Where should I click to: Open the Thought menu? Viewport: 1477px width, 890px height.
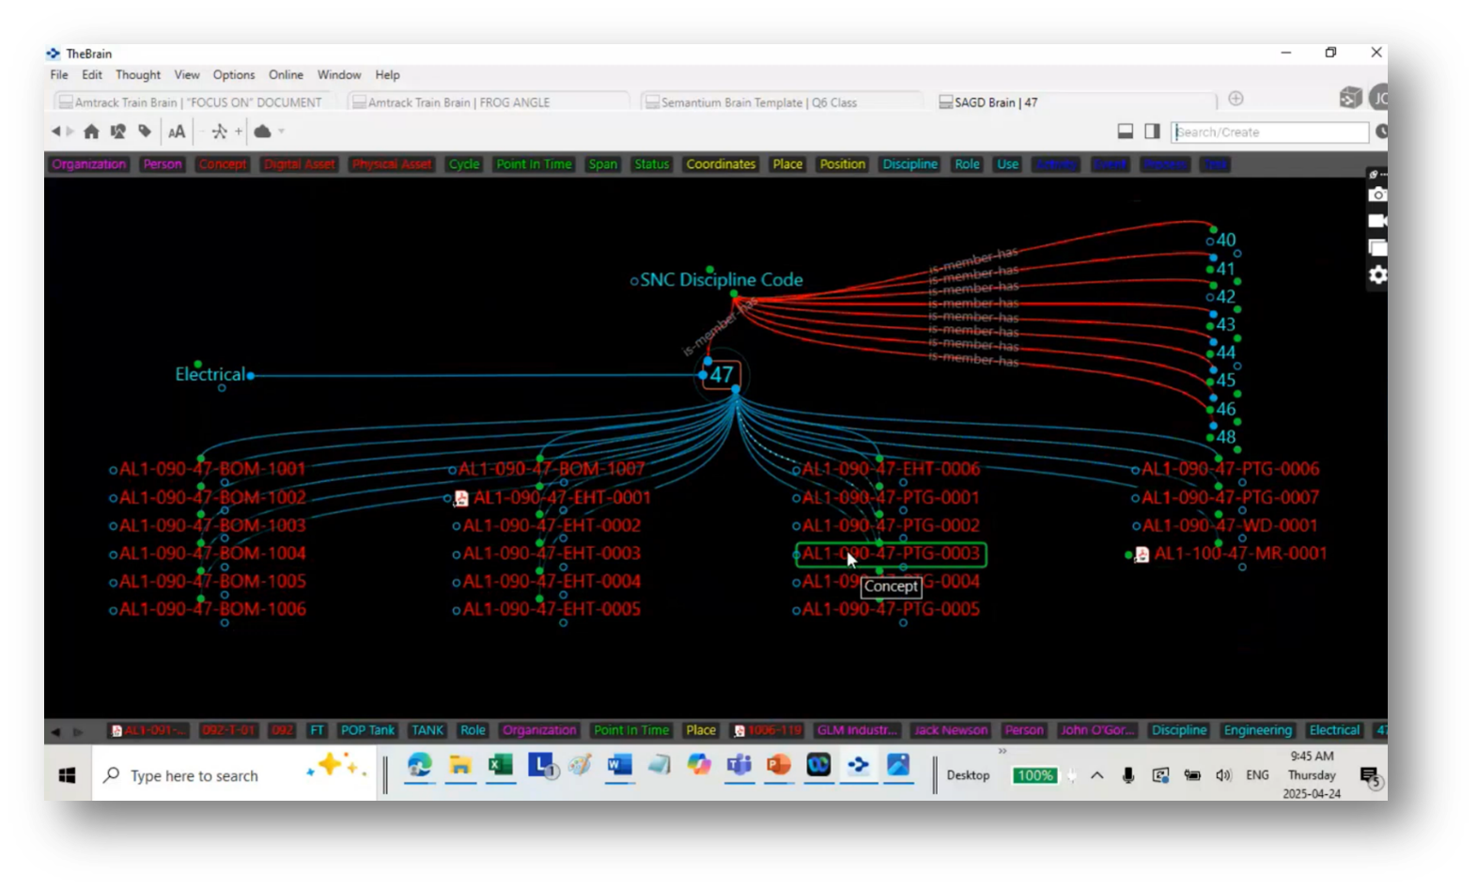point(138,75)
